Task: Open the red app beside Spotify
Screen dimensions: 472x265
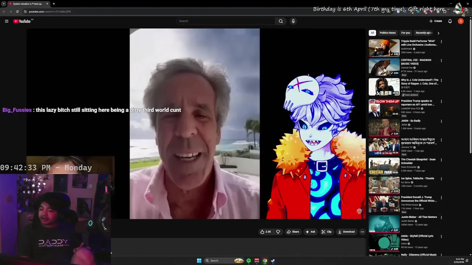Action: coord(257,261)
